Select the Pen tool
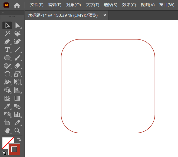 tap(7, 42)
